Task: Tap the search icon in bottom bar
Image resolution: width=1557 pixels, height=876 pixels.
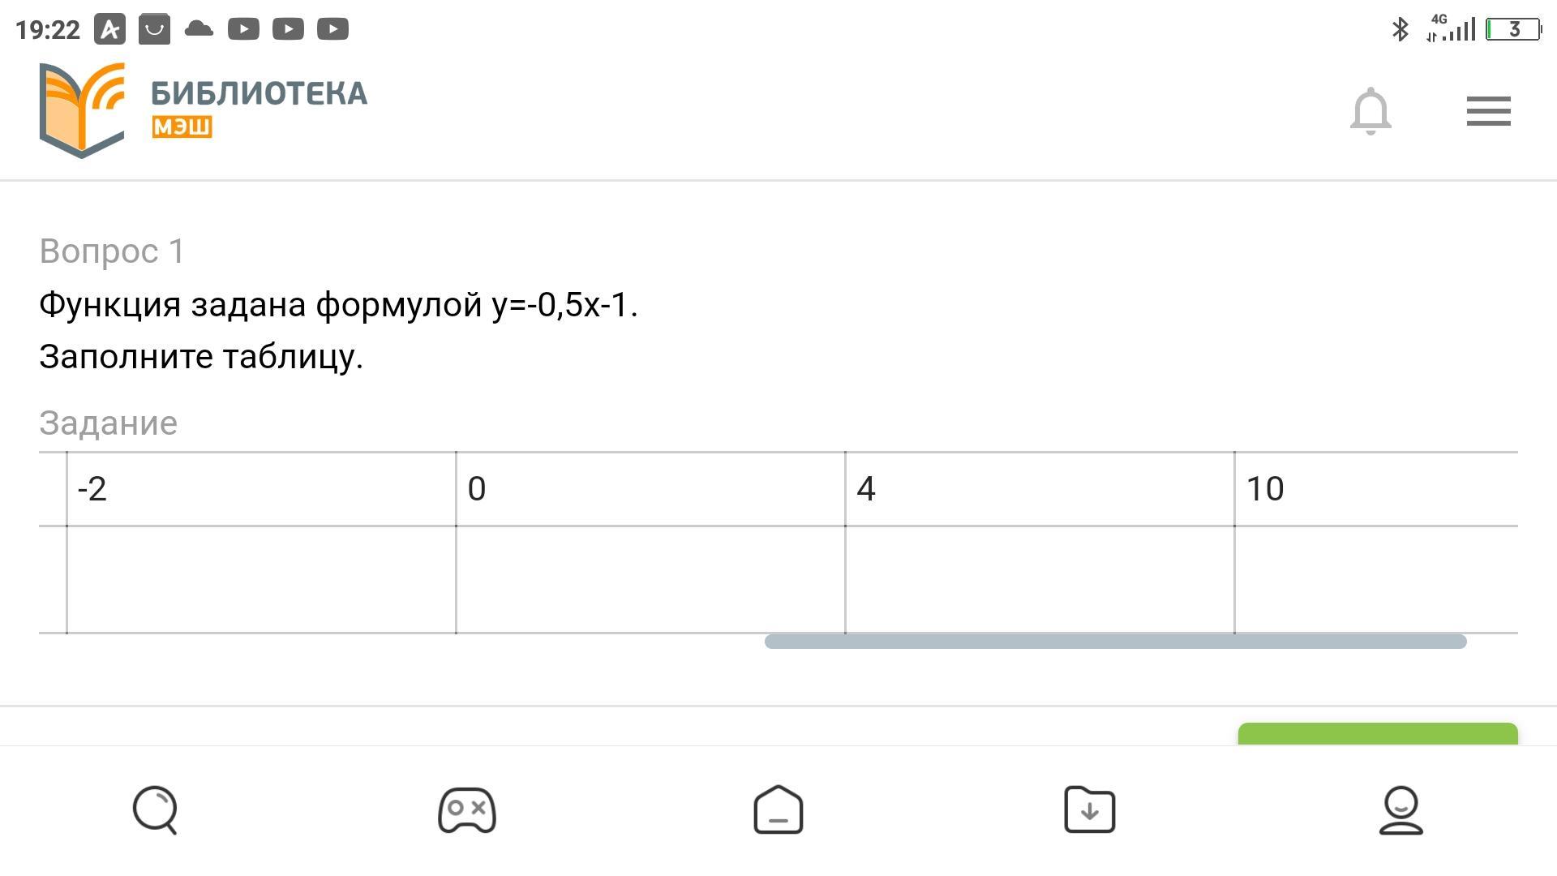Action: pos(155,809)
